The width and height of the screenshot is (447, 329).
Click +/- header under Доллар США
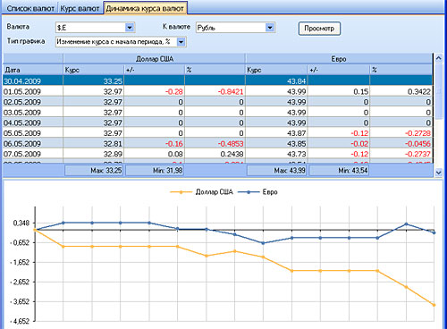click(155, 70)
